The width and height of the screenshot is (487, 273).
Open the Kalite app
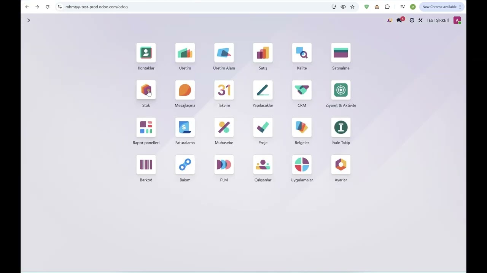coord(302,53)
